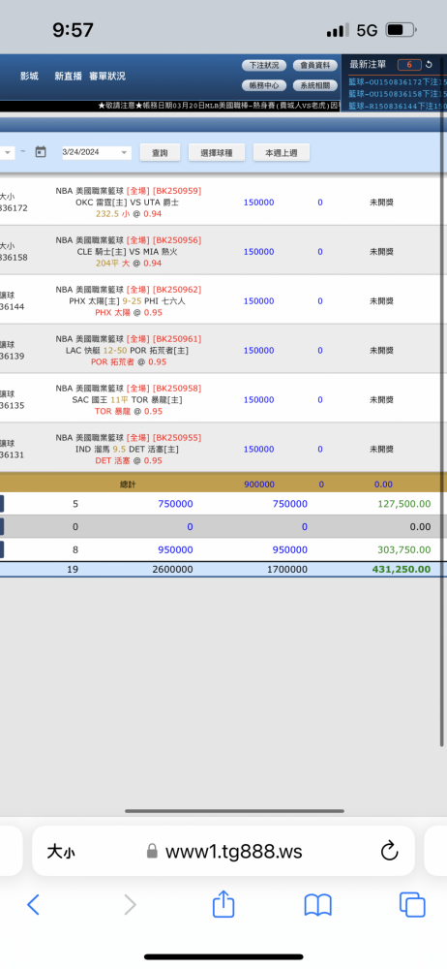Click the OKC 雷霆 VS UTA 爵士 matchup
Image resolution: width=447 pixels, height=969 pixels.
[x=128, y=203]
